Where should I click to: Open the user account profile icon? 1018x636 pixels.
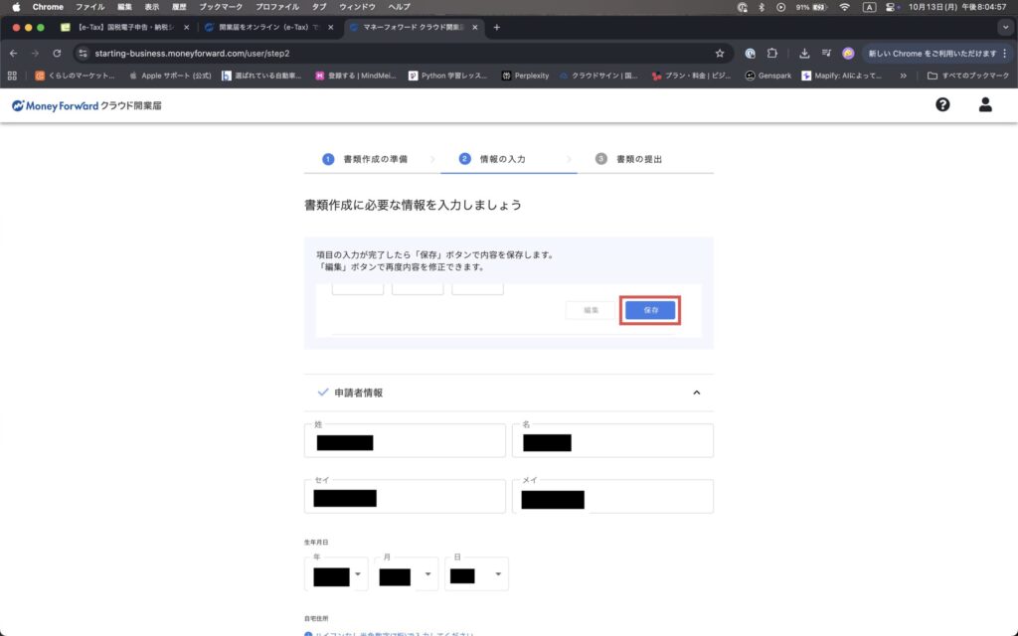(x=985, y=104)
